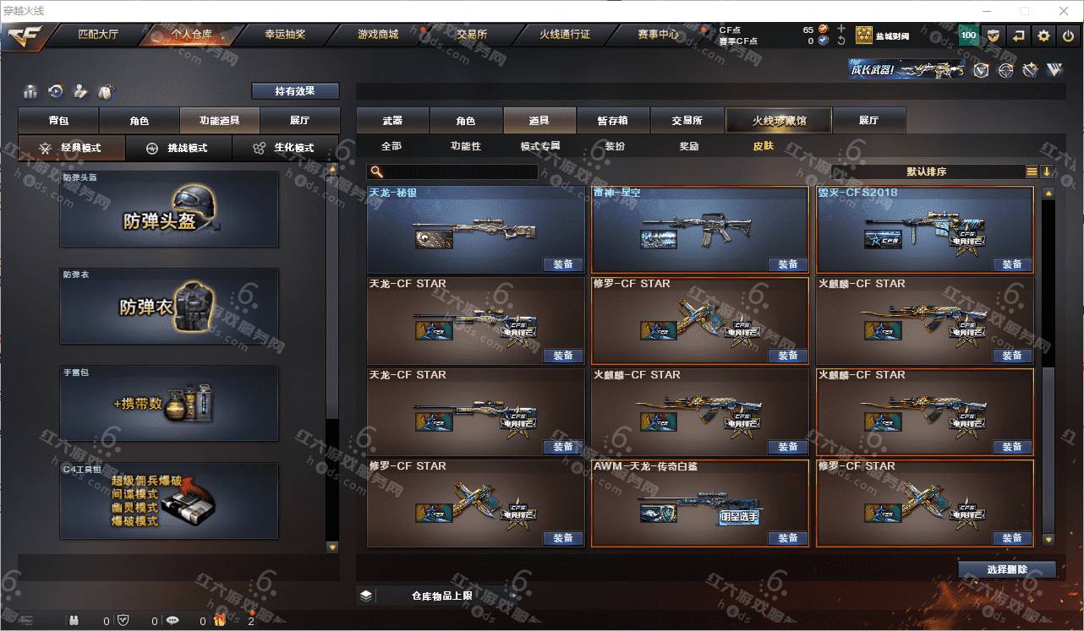Open the 游戏商城 tab
1084x631 pixels.
click(x=377, y=35)
